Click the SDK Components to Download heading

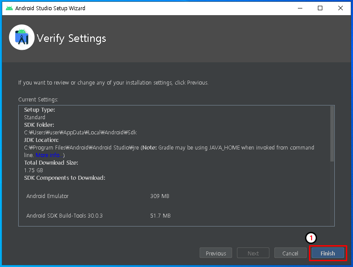pyautogui.click(x=64, y=178)
